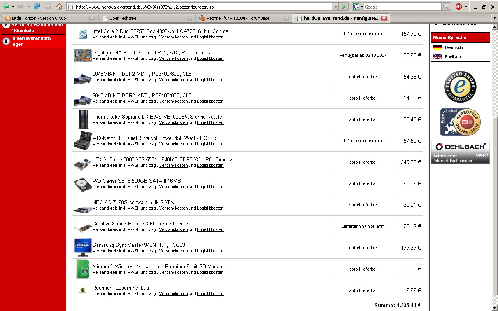The height and width of the screenshot is (311, 498).
Task: Click the vertical page scrollbar thumb
Action: (494, 206)
